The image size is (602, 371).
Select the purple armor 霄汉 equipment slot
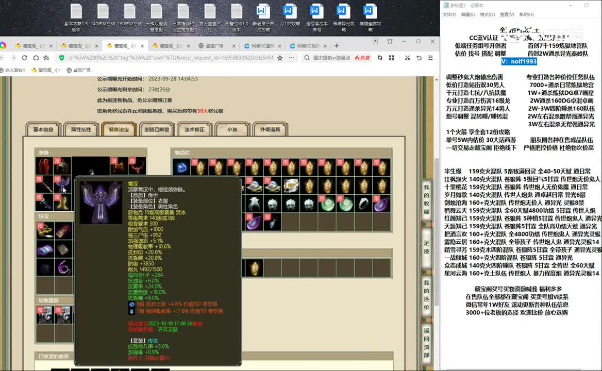coord(62,184)
